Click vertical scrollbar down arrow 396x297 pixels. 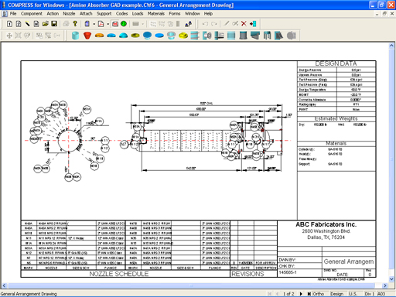(391, 279)
